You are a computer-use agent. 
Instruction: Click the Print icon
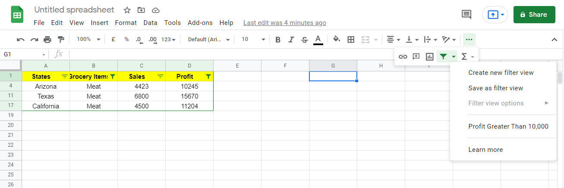pyautogui.click(x=47, y=40)
